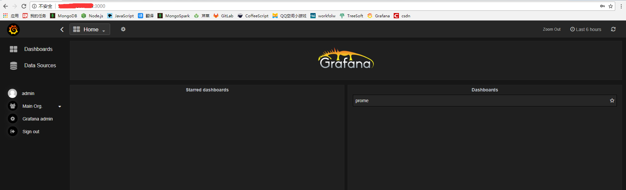Open the admin user profile
The height and width of the screenshot is (190, 626).
click(28, 93)
